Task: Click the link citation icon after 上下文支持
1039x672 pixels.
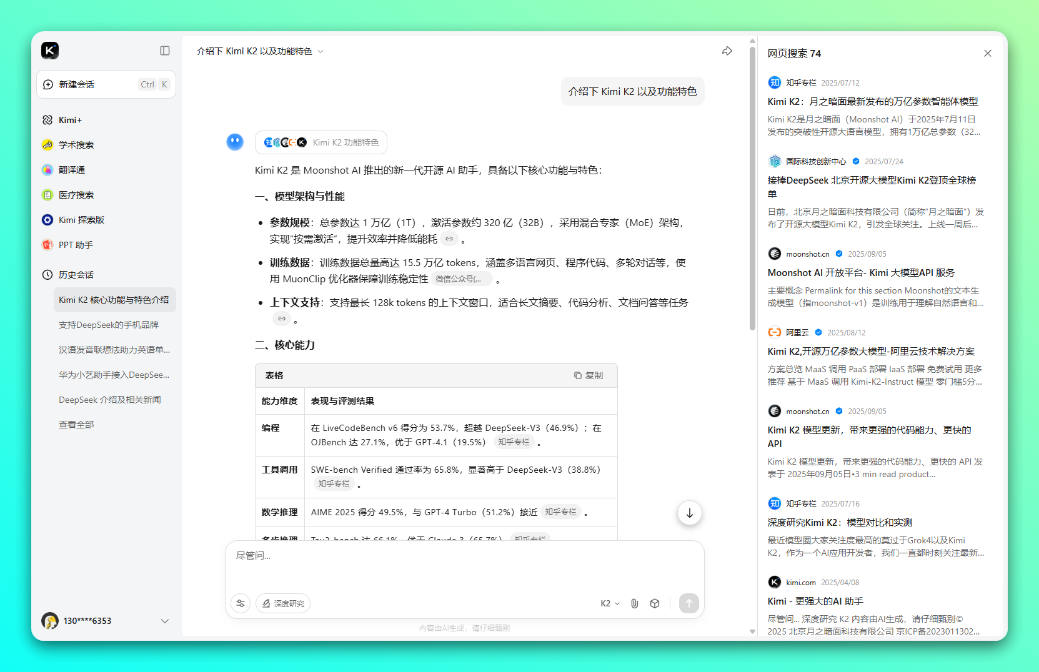Action: click(282, 319)
